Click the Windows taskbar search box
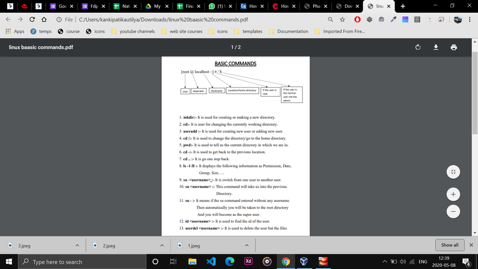Image resolution: width=478 pixels, height=269 pixels. [81, 262]
